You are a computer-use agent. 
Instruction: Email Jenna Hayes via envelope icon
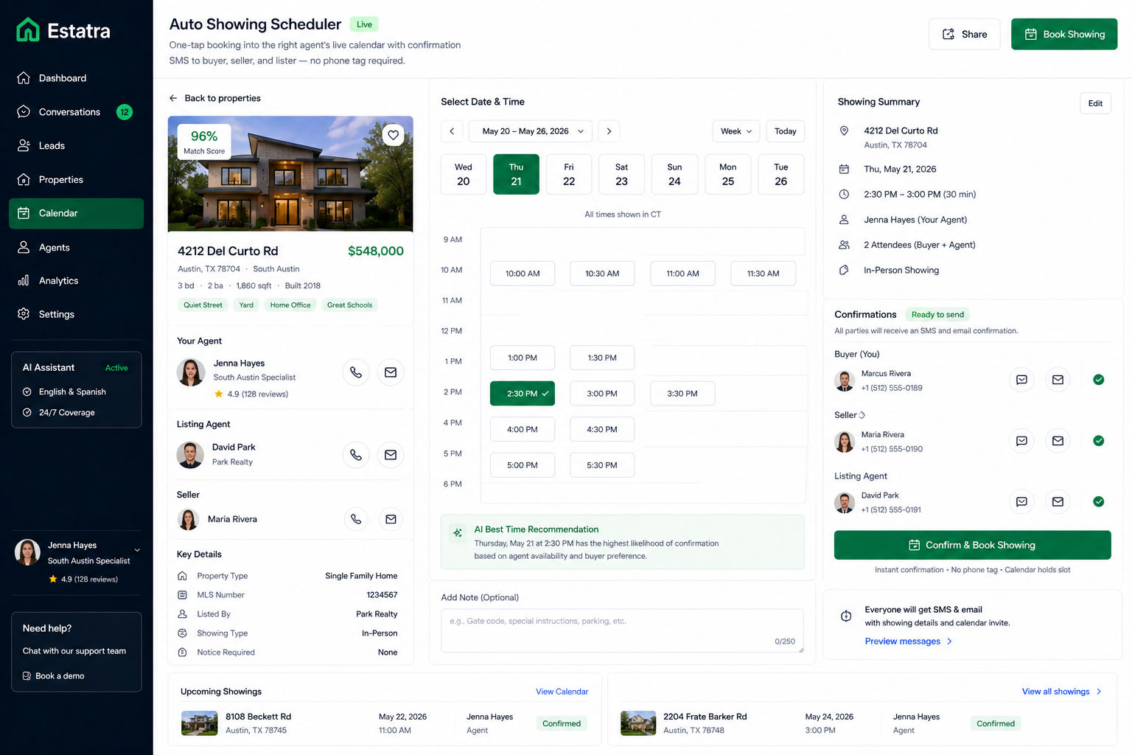[x=391, y=372]
